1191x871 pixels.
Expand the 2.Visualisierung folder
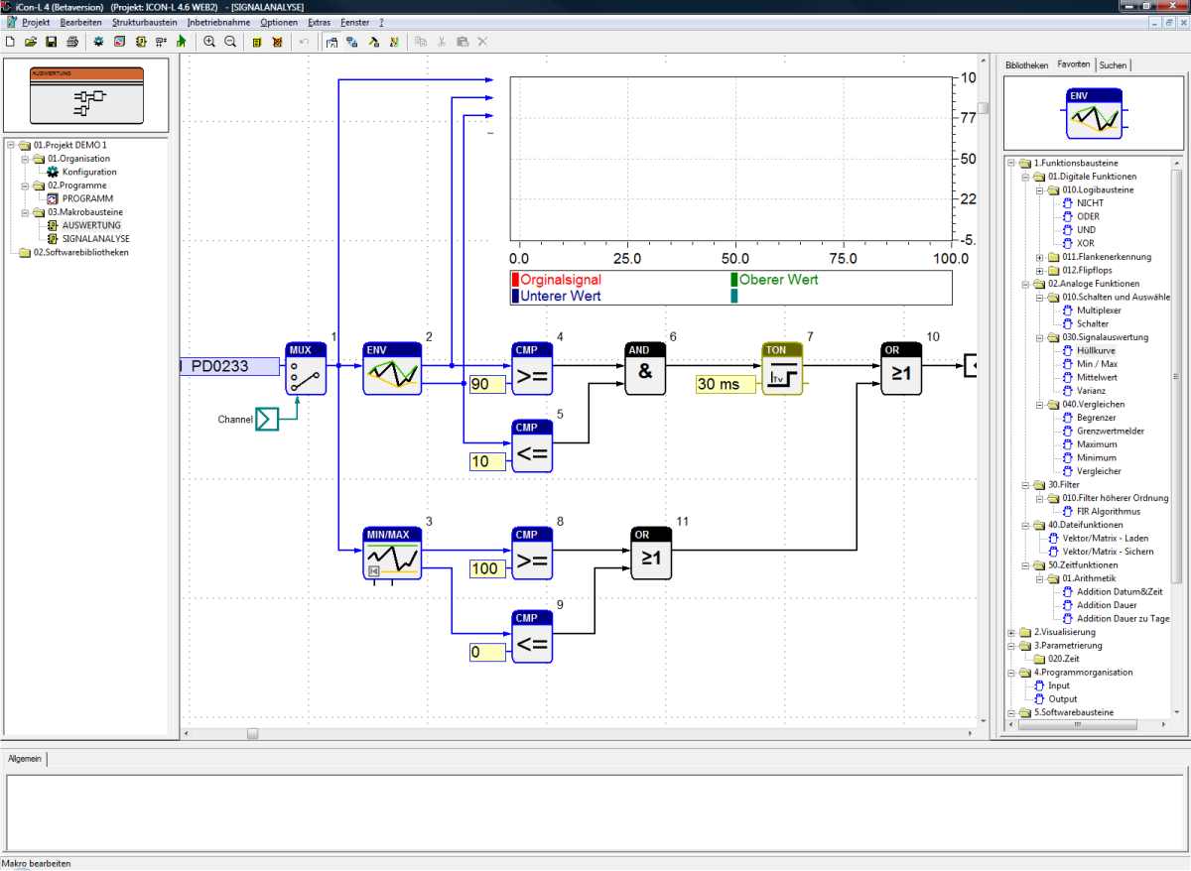(1012, 632)
